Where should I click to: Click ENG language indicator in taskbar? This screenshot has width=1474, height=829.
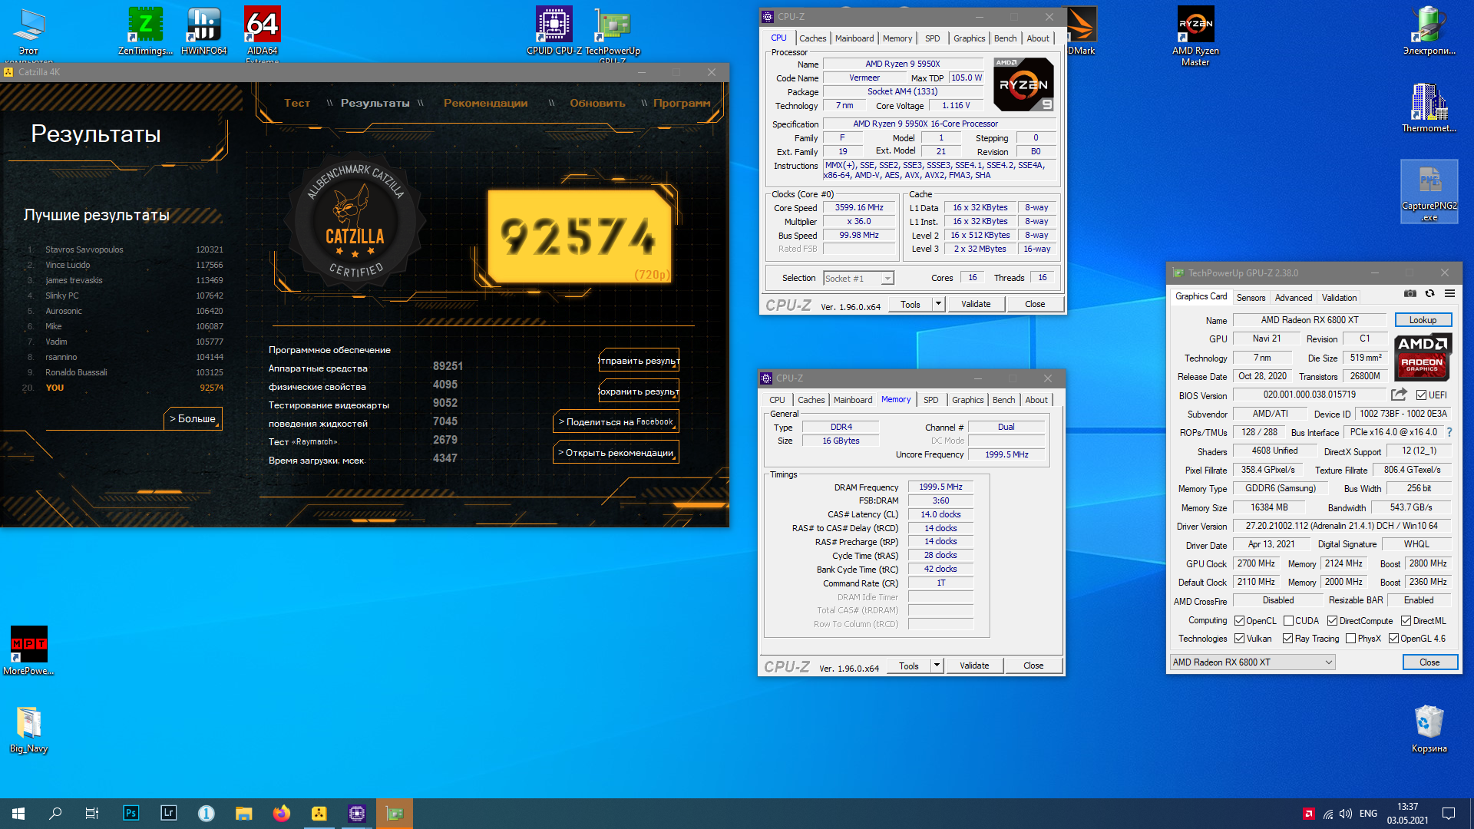coord(1368,813)
